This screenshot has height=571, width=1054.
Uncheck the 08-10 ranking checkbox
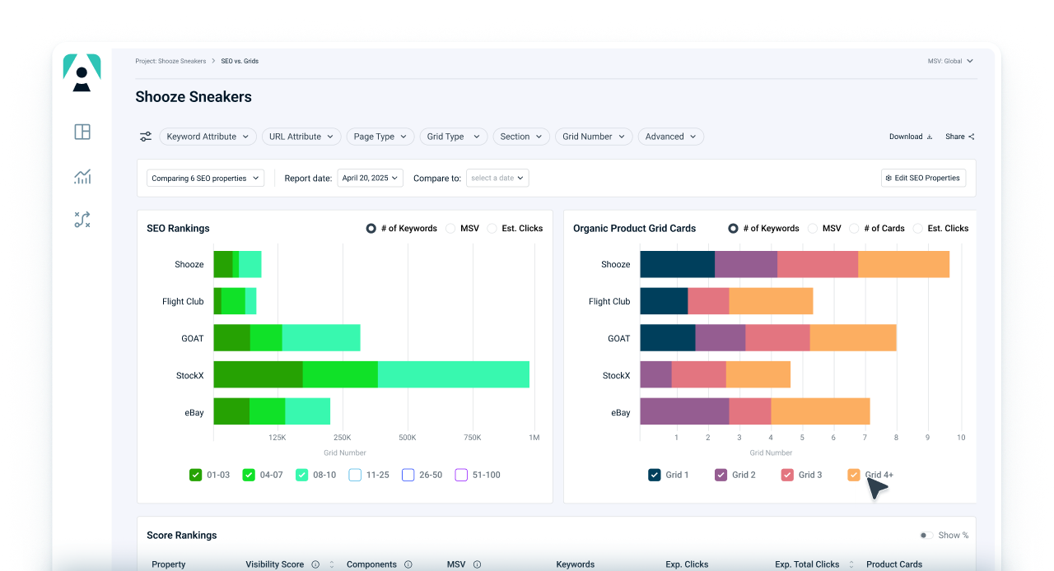302,475
